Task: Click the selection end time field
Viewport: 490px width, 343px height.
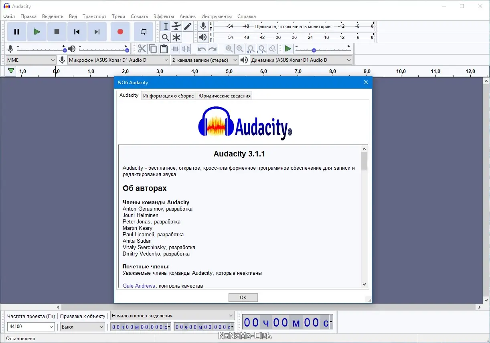Action: [204, 327]
